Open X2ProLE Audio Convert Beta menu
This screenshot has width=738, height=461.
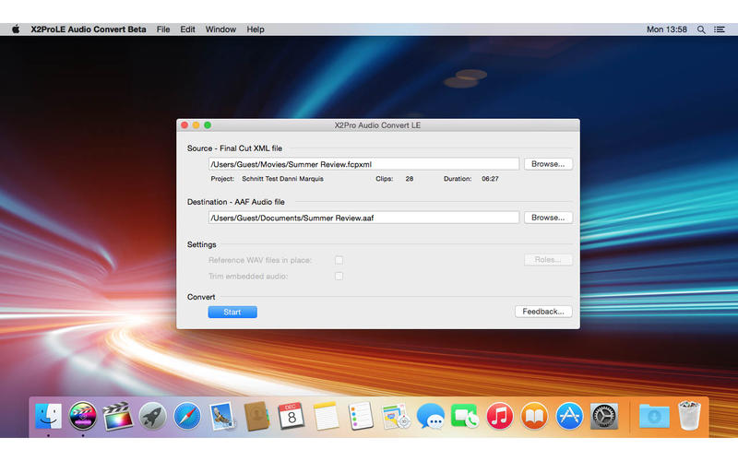click(89, 30)
